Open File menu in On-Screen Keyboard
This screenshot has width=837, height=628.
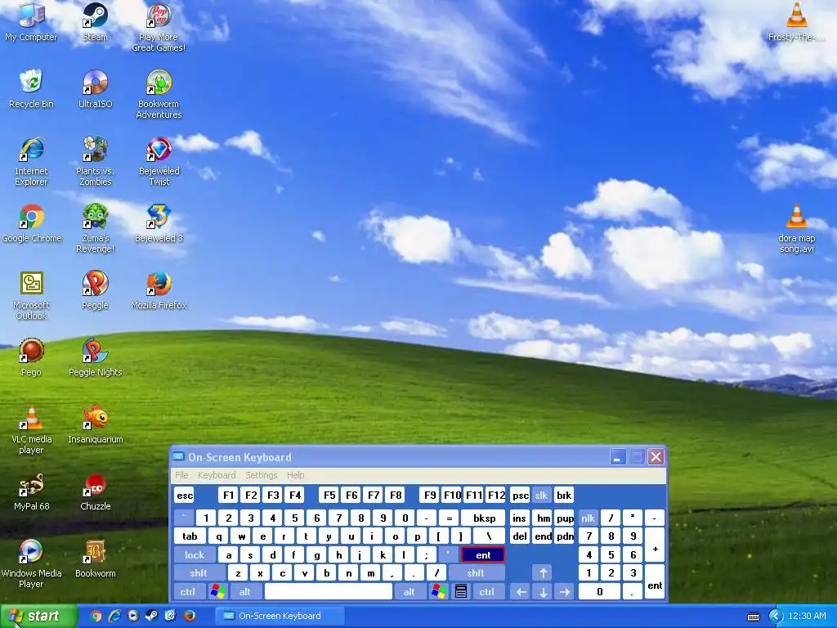pos(181,475)
